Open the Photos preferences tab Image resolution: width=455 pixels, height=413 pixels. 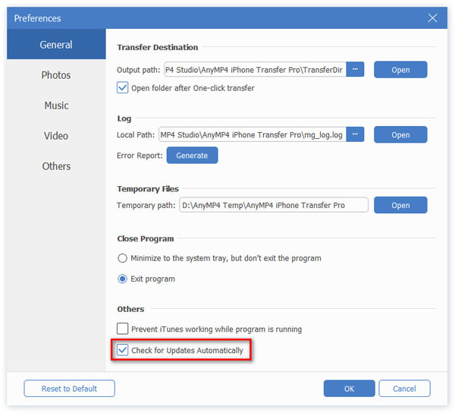(x=56, y=75)
